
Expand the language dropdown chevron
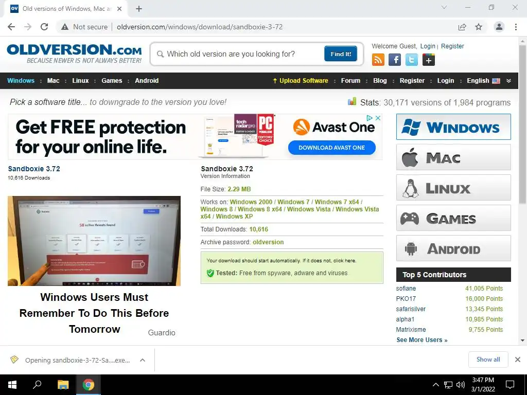(508, 81)
